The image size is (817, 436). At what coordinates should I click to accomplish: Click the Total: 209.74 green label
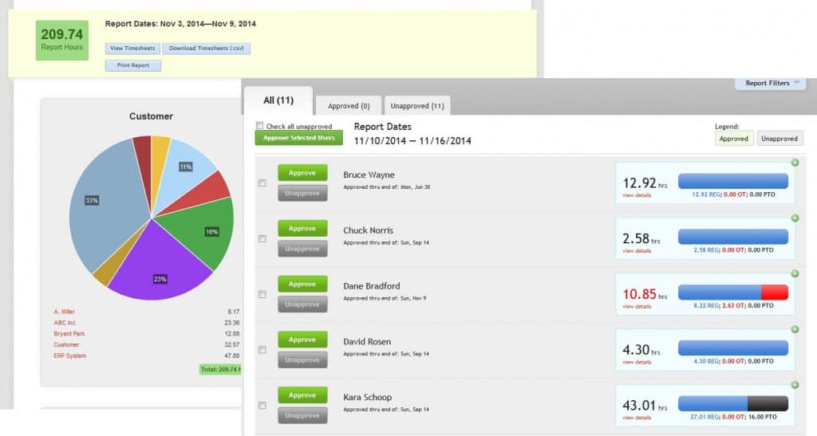220,369
